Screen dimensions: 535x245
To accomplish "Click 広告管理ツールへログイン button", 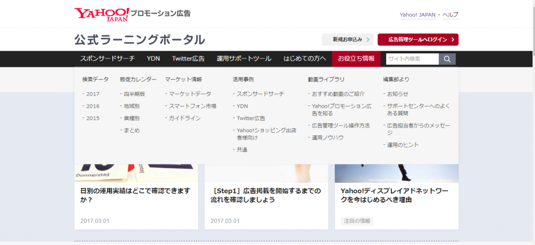I will pyautogui.click(x=418, y=40).
